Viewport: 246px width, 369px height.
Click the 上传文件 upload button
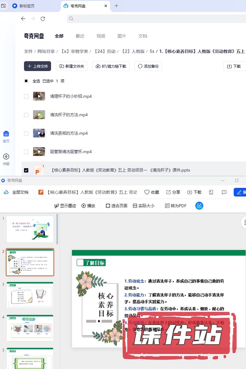coord(38,66)
